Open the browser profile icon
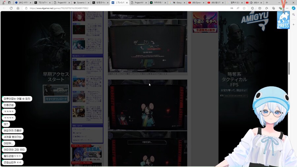Image resolution: width=297 pixels, height=167 pixels. click(3, 3)
